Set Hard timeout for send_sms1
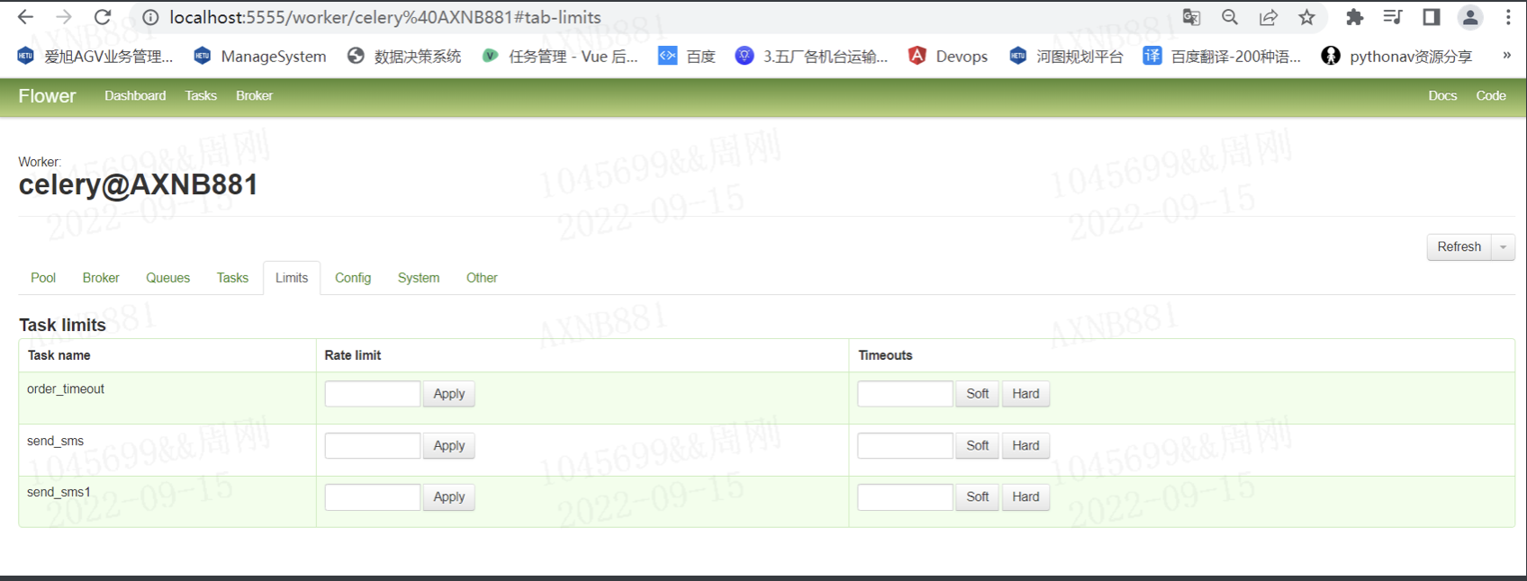This screenshot has width=1527, height=581. coord(1026,496)
